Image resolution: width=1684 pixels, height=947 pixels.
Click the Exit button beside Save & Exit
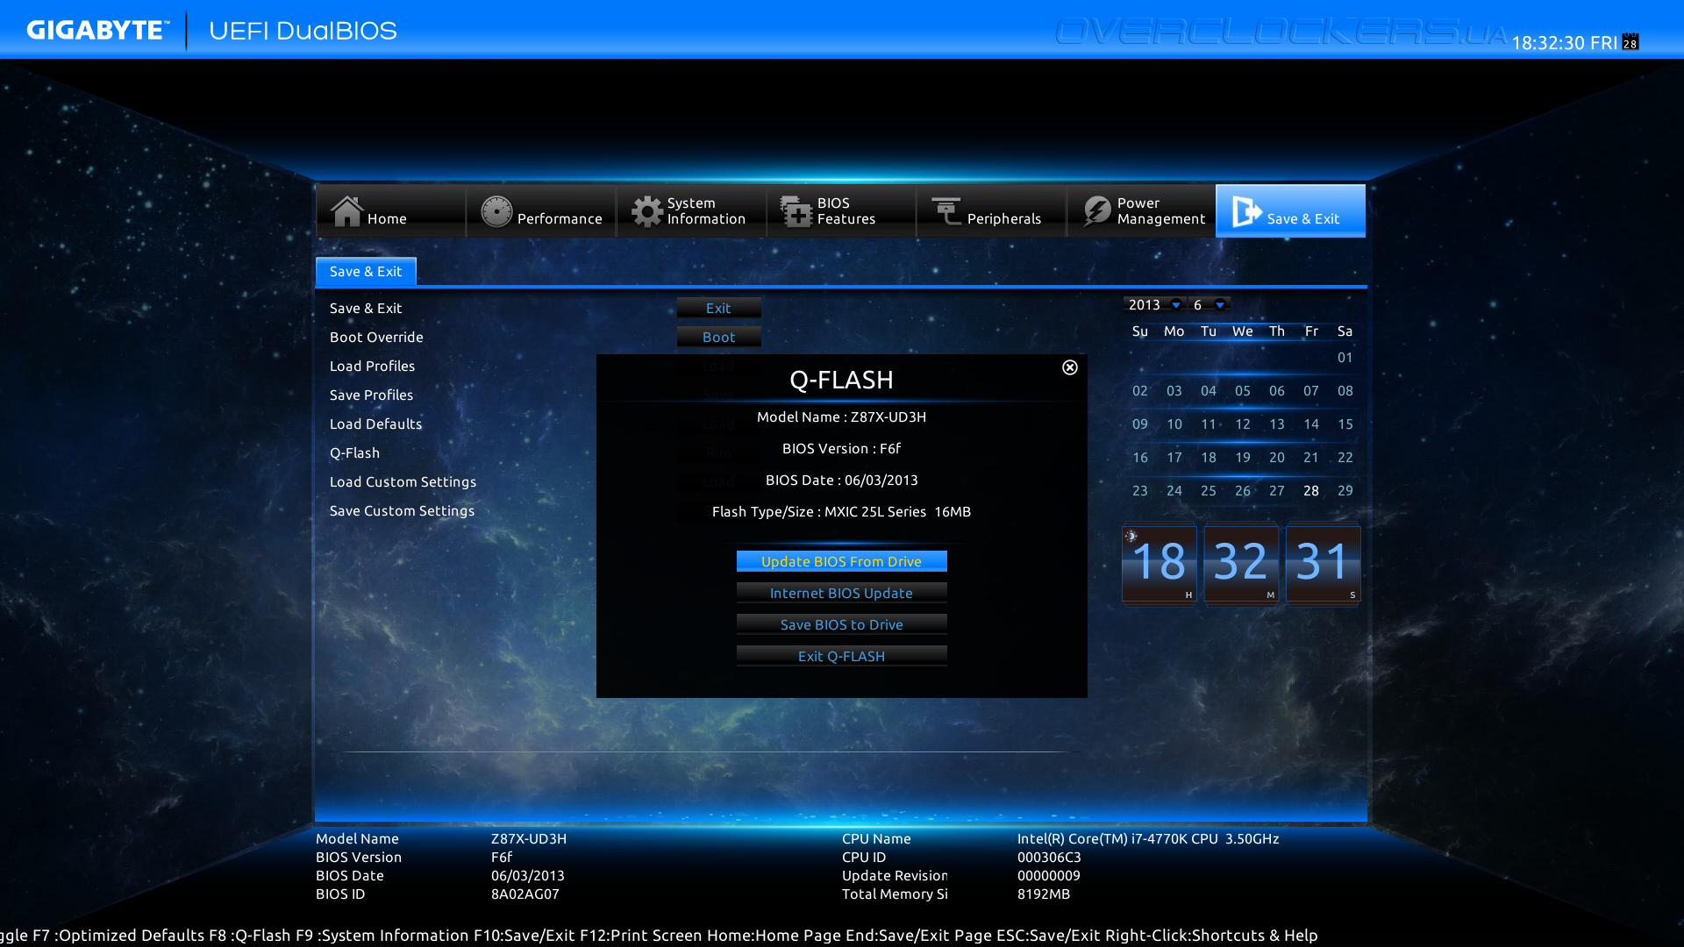[718, 308]
